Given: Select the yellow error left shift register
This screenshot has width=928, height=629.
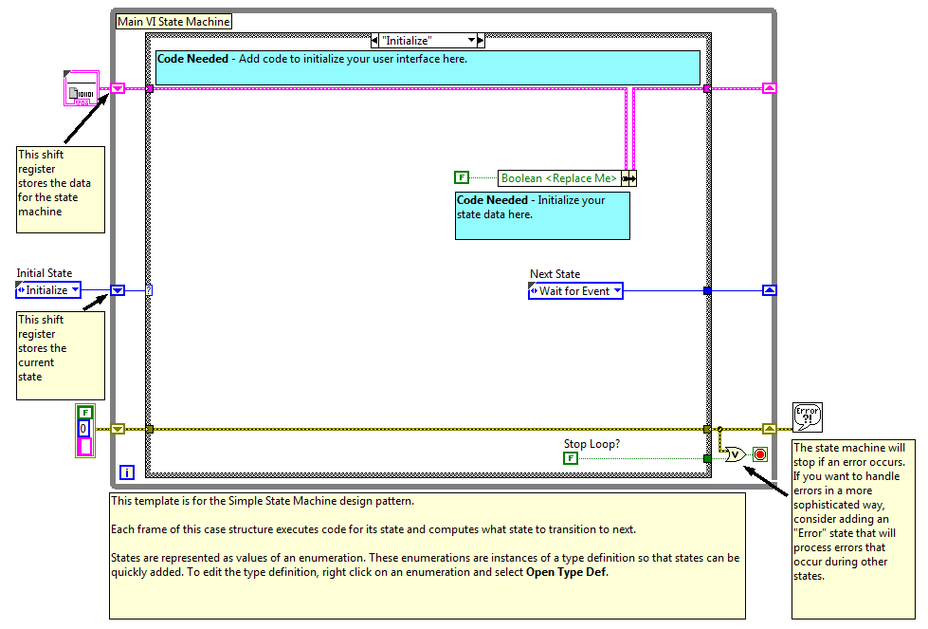Looking at the screenshot, I should point(118,429).
